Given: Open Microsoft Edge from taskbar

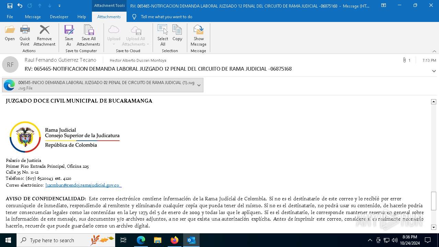Looking at the screenshot, I should coord(141,240).
